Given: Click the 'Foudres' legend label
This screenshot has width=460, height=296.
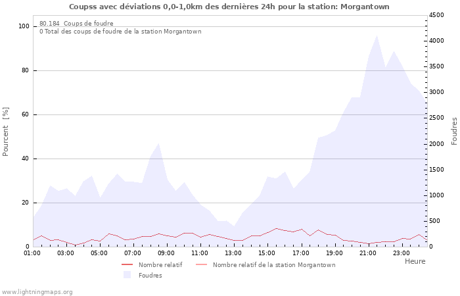Looking at the screenshot, I should 150,276.
